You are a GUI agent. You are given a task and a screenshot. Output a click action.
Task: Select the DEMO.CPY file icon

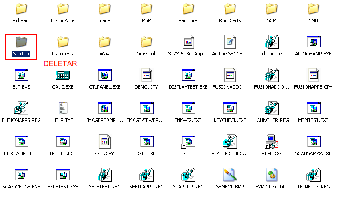pos(147,75)
